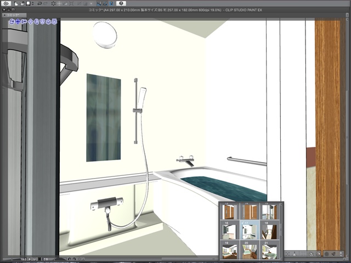Open the help question mark button

point(121,3)
